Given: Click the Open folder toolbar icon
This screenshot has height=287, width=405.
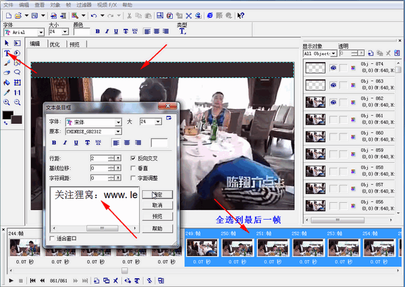Looking at the screenshot, I should pos(18,15).
